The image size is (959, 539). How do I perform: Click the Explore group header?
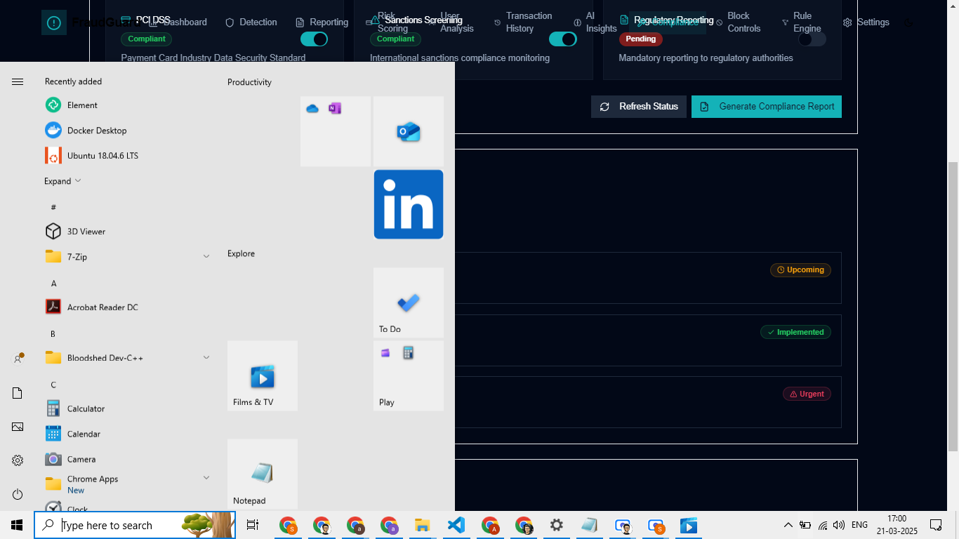click(x=241, y=253)
